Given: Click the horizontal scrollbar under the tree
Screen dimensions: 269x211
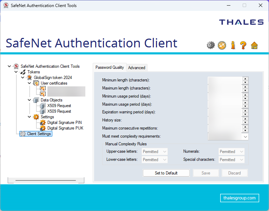Looking at the screenshot, I should [46, 180].
